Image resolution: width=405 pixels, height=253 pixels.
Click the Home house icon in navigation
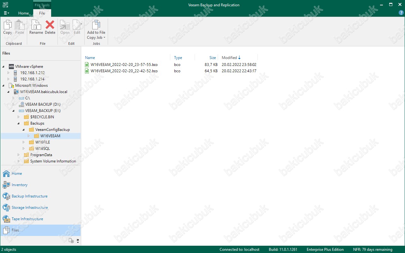coord(6,174)
